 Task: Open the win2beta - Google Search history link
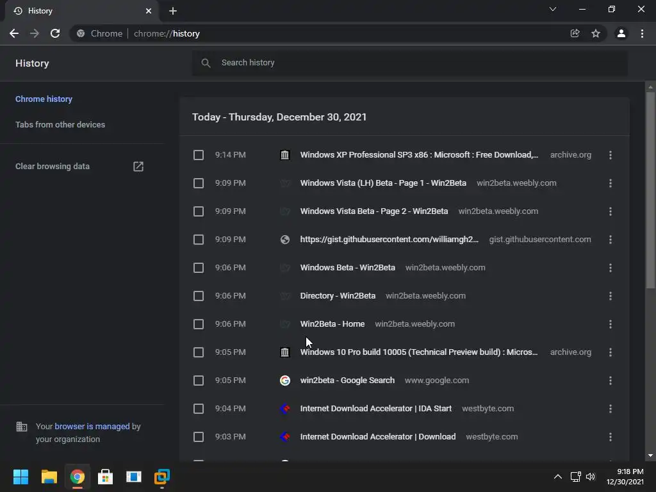(347, 381)
